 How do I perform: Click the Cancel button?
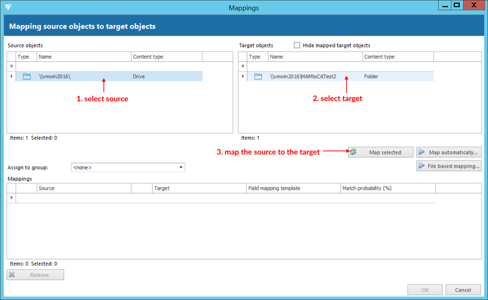(x=463, y=290)
